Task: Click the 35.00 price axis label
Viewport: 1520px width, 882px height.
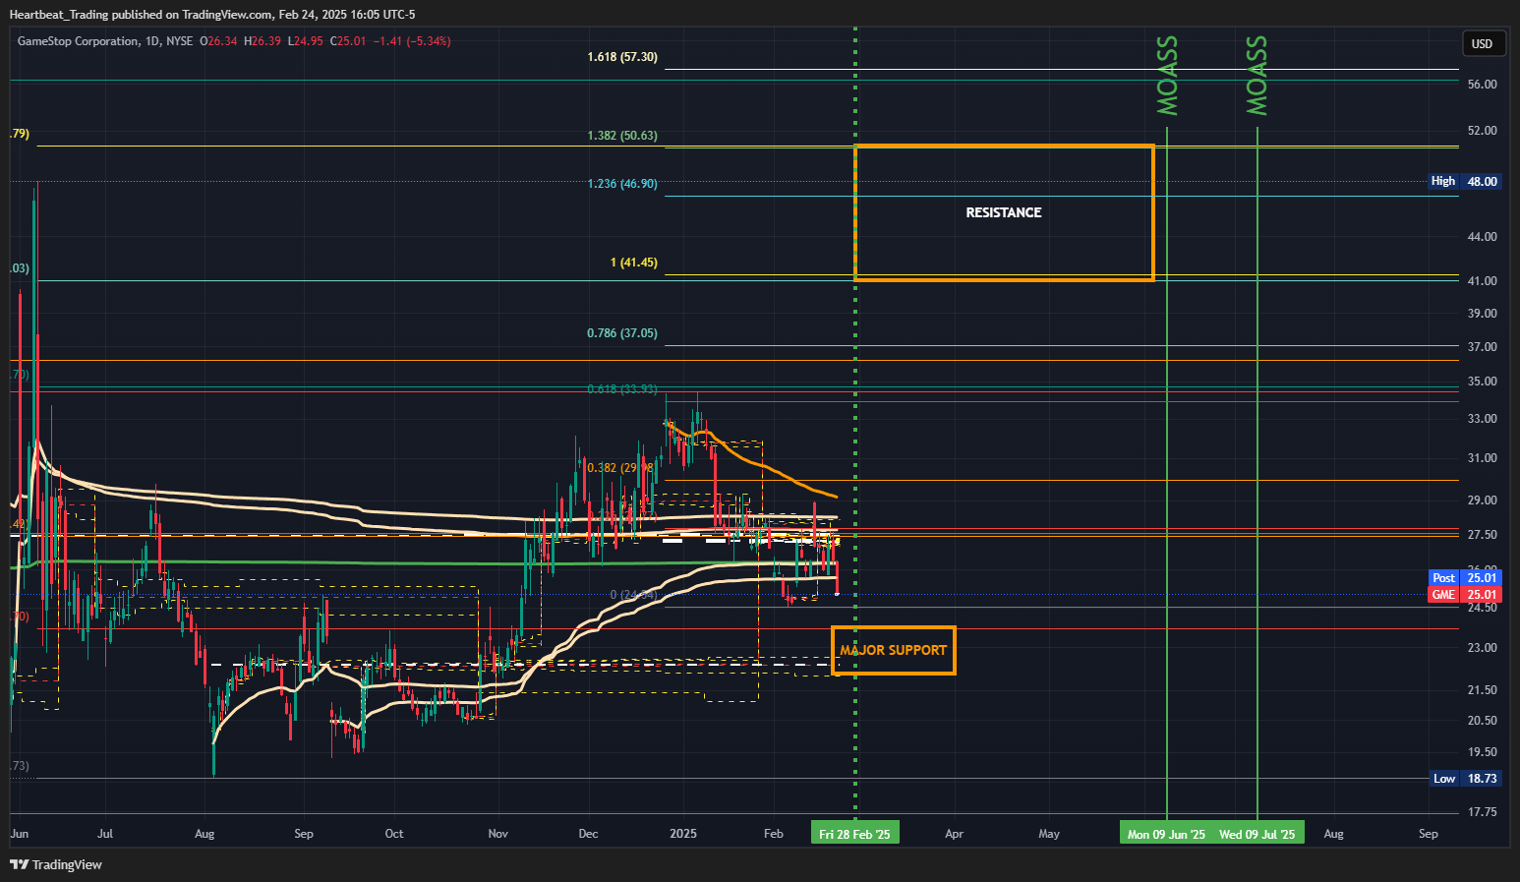Action: pyautogui.click(x=1482, y=382)
